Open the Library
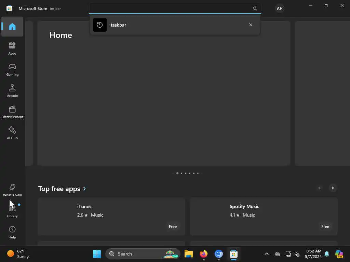 [x=12, y=211]
